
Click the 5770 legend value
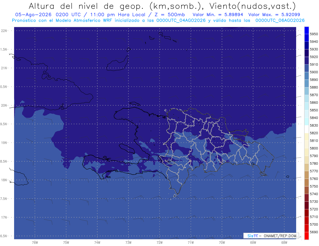coord(314,171)
